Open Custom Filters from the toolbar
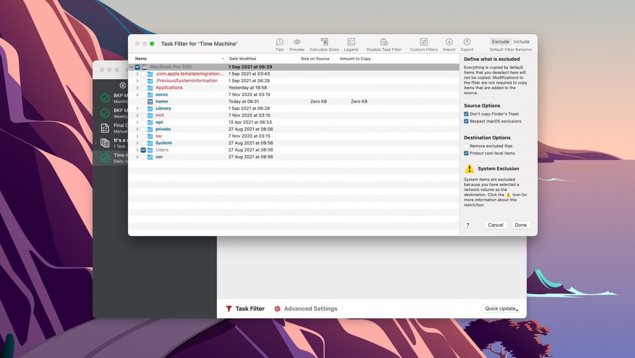This screenshot has width=635, height=358. tap(424, 42)
